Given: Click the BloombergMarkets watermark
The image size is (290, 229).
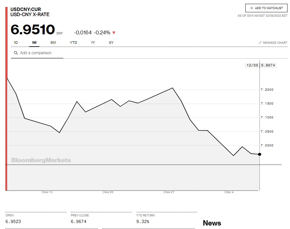Looking at the screenshot, I should coord(41,160).
